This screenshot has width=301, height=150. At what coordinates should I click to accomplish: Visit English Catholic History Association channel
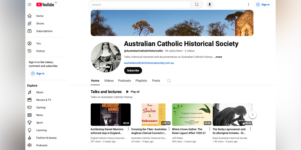(x=108, y=138)
